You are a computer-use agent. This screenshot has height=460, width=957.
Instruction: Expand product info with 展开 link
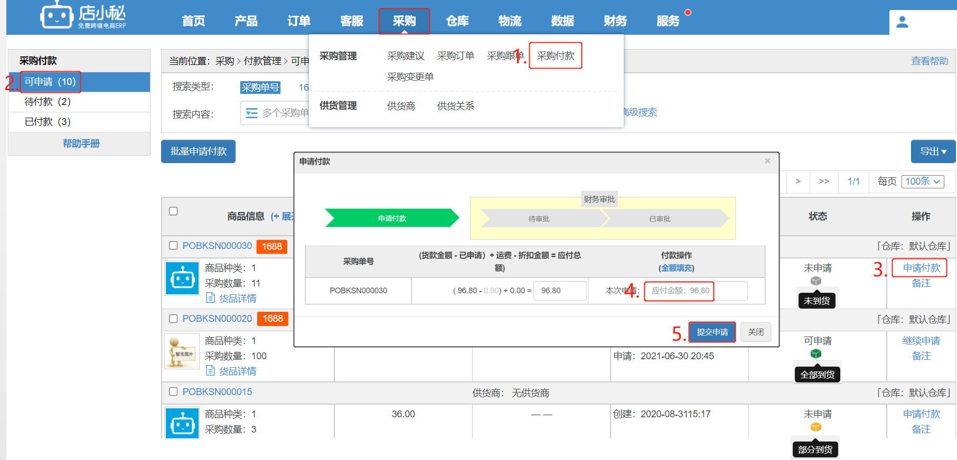tap(282, 216)
